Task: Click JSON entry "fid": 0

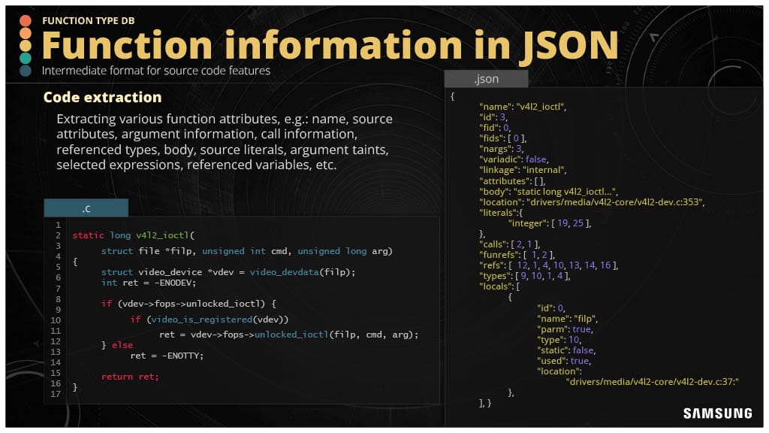Action: point(495,128)
